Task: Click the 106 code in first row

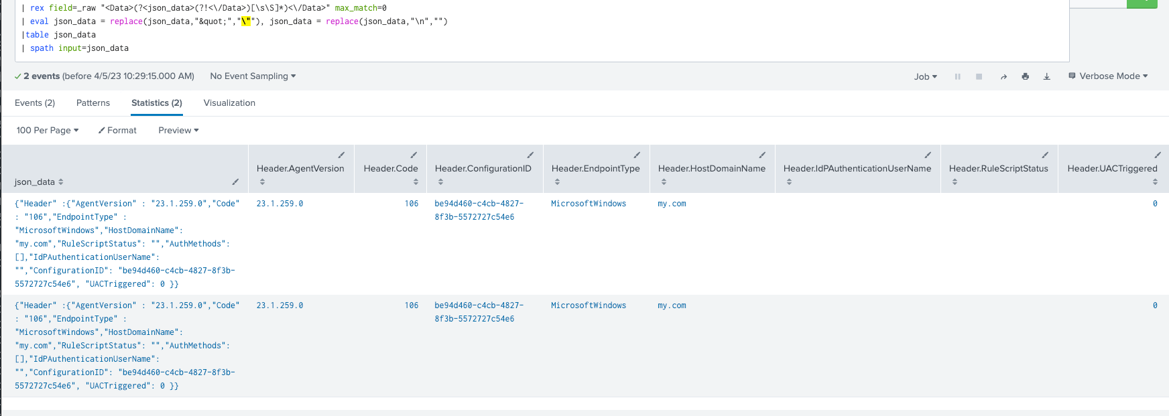Action: 412,204
